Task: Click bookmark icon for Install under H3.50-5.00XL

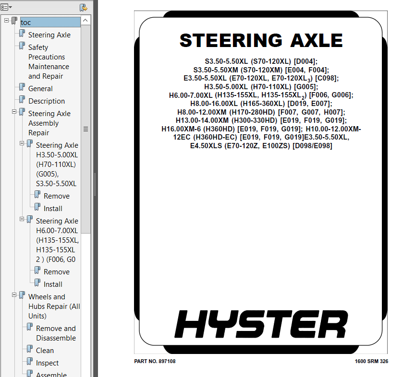Action: click(x=37, y=207)
